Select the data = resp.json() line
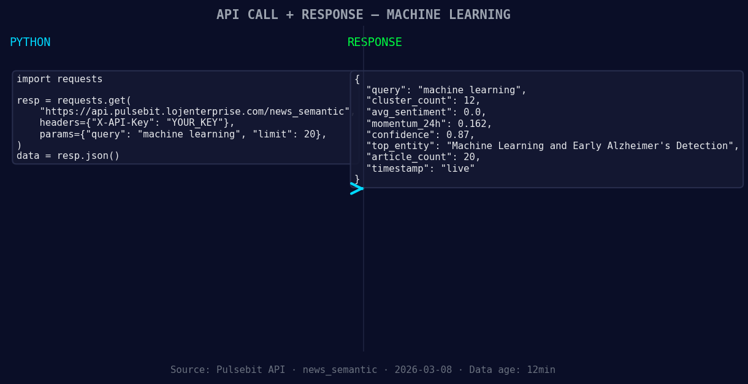Screen dimensions: 748x384 67,155
